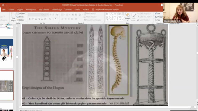Open the Bölüm section dropdown
This screenshot has height=111, width=198.
point(21,20)
